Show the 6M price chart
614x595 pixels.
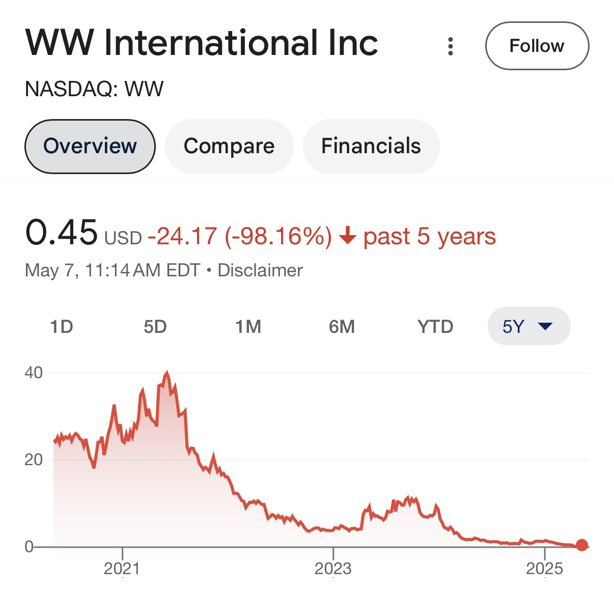(342, 326)
